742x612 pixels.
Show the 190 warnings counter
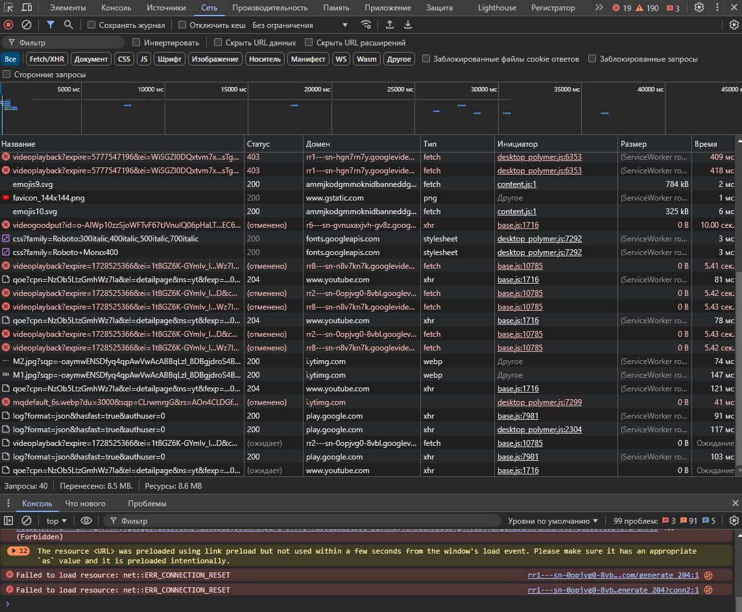[x=647, y=8]
